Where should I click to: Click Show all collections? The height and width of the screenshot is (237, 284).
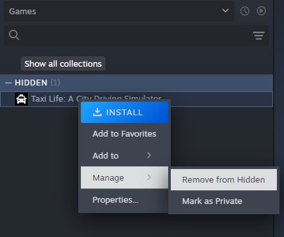coord(63,63)
